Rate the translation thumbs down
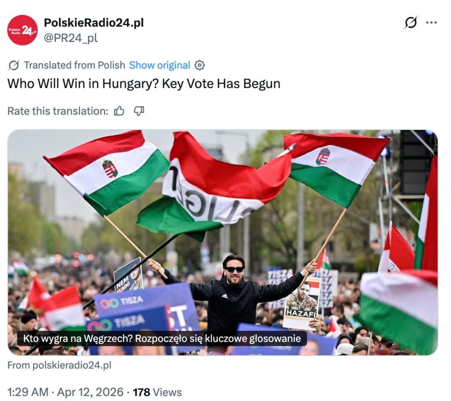451x401 pixels. tap(139, 111)
